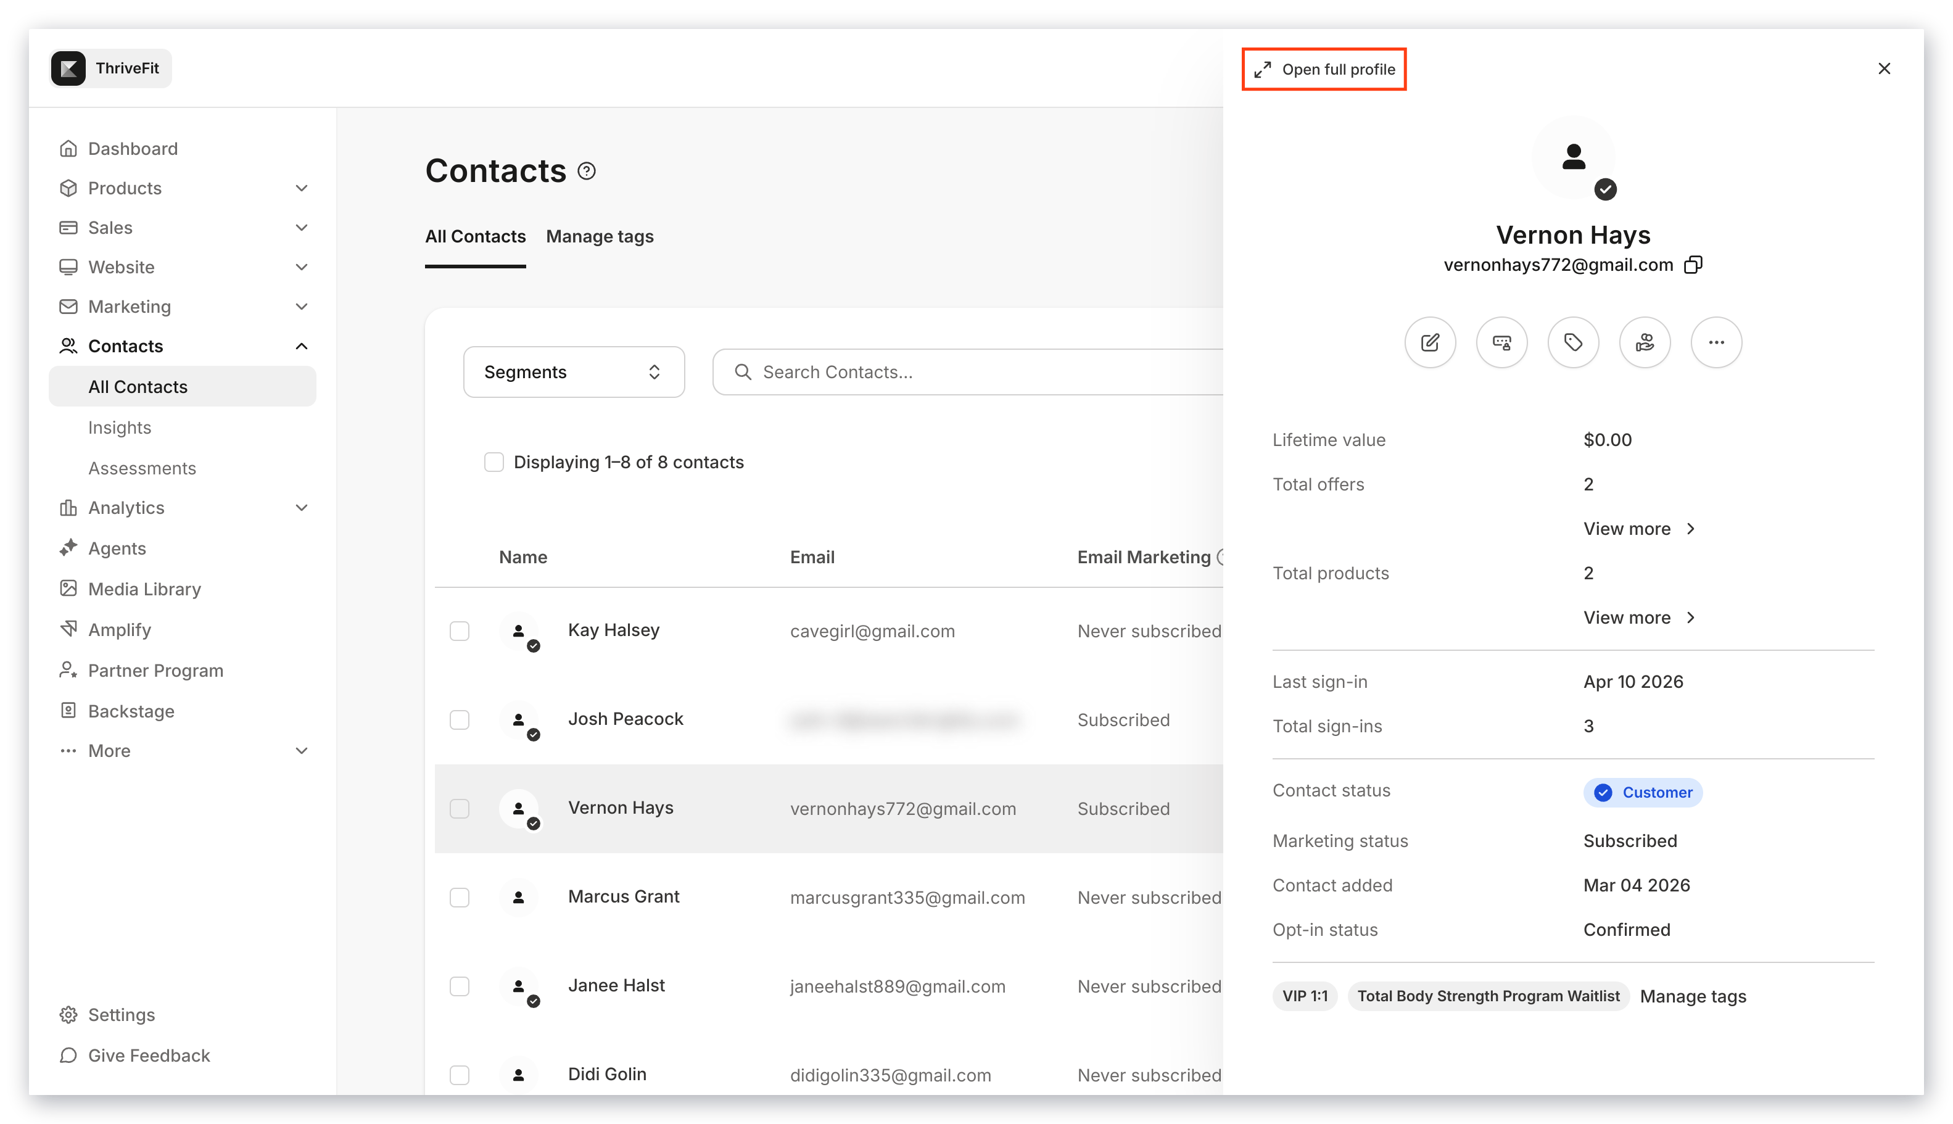The width and height of the screenshot is (1953, 1124).
Task: Click the Customer status badge
Action: (x=1643, y=793)
